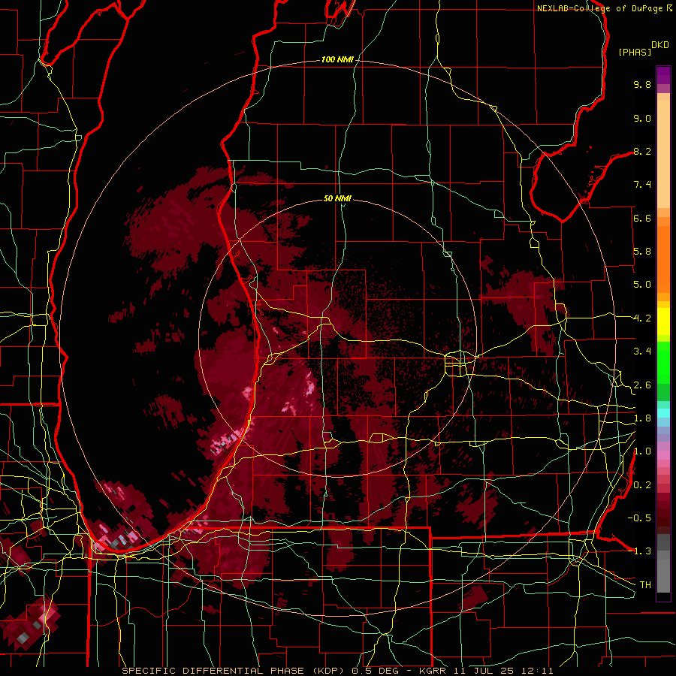
Task: Pick the pink segment of the color scale
Action: click(663, 455)
